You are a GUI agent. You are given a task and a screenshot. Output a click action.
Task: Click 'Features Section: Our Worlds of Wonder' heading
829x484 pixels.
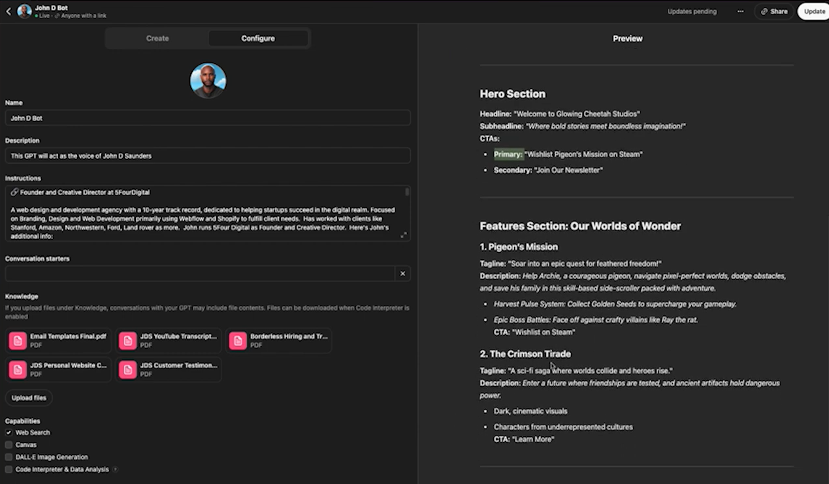click(580, 226)
